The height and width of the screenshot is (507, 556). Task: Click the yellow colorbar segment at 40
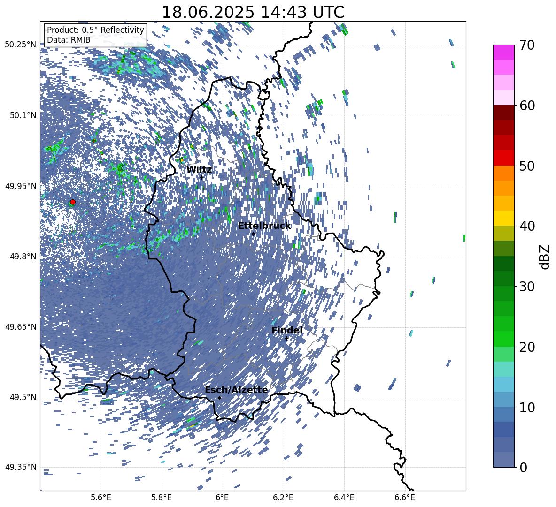[x=503, y=218]
